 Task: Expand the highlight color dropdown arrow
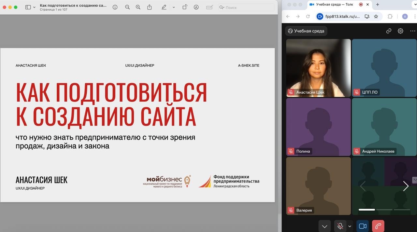[x=174, y=7]
